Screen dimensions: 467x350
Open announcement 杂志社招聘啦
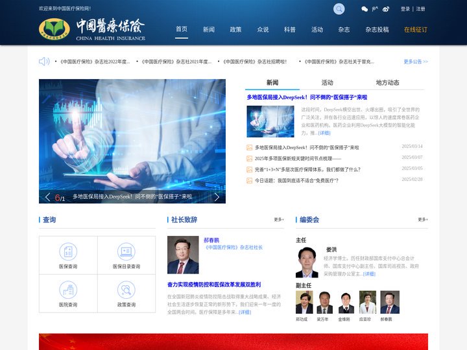[255, 62]
